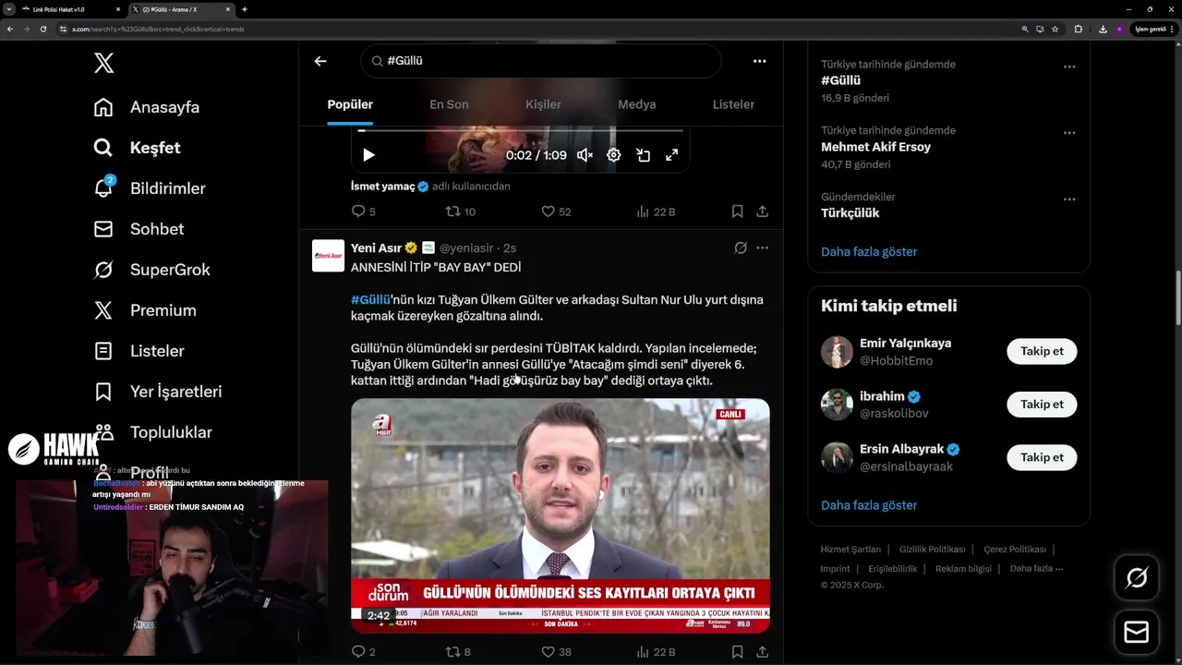1182x665 pixels.
Task: Open the Mehmet Akif Ersoy trend
Action: point(875,147)
